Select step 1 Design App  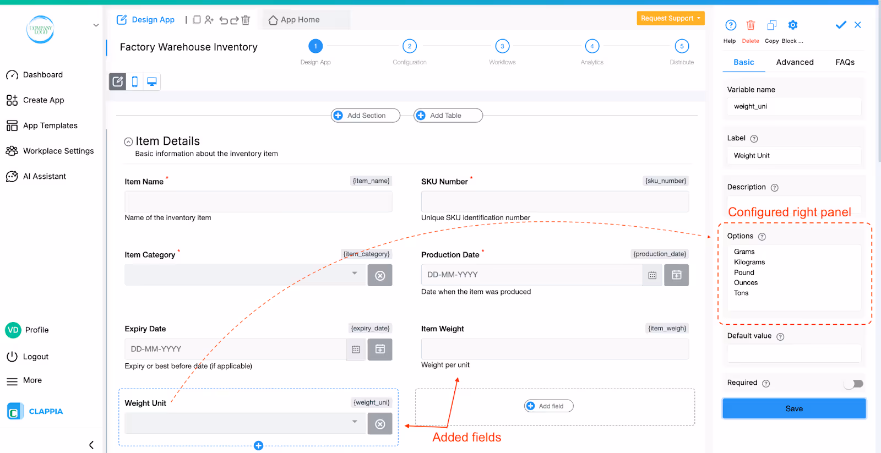316,46
